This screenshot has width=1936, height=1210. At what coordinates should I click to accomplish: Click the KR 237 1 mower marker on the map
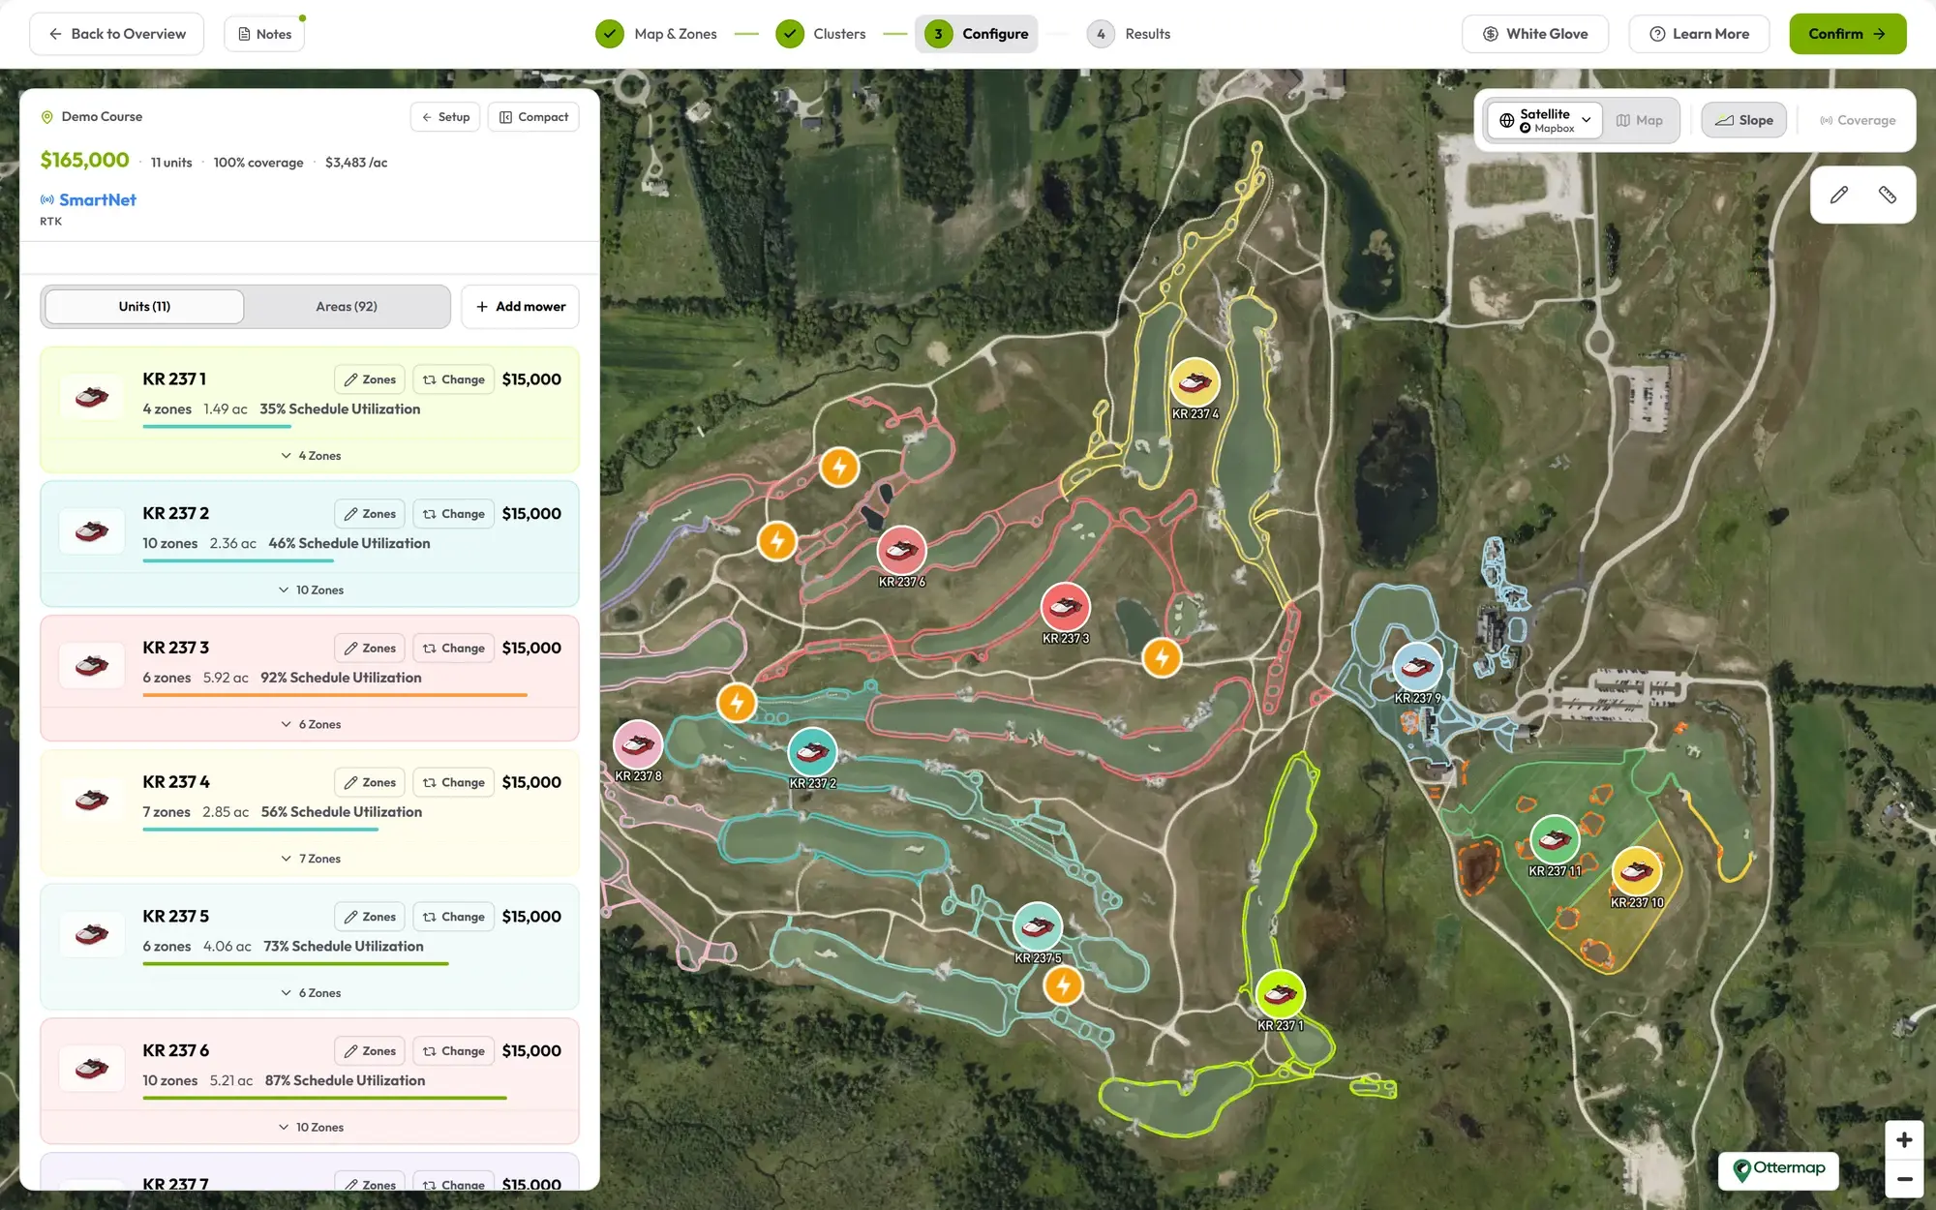pyautogui.click(x=1280, y=994)
